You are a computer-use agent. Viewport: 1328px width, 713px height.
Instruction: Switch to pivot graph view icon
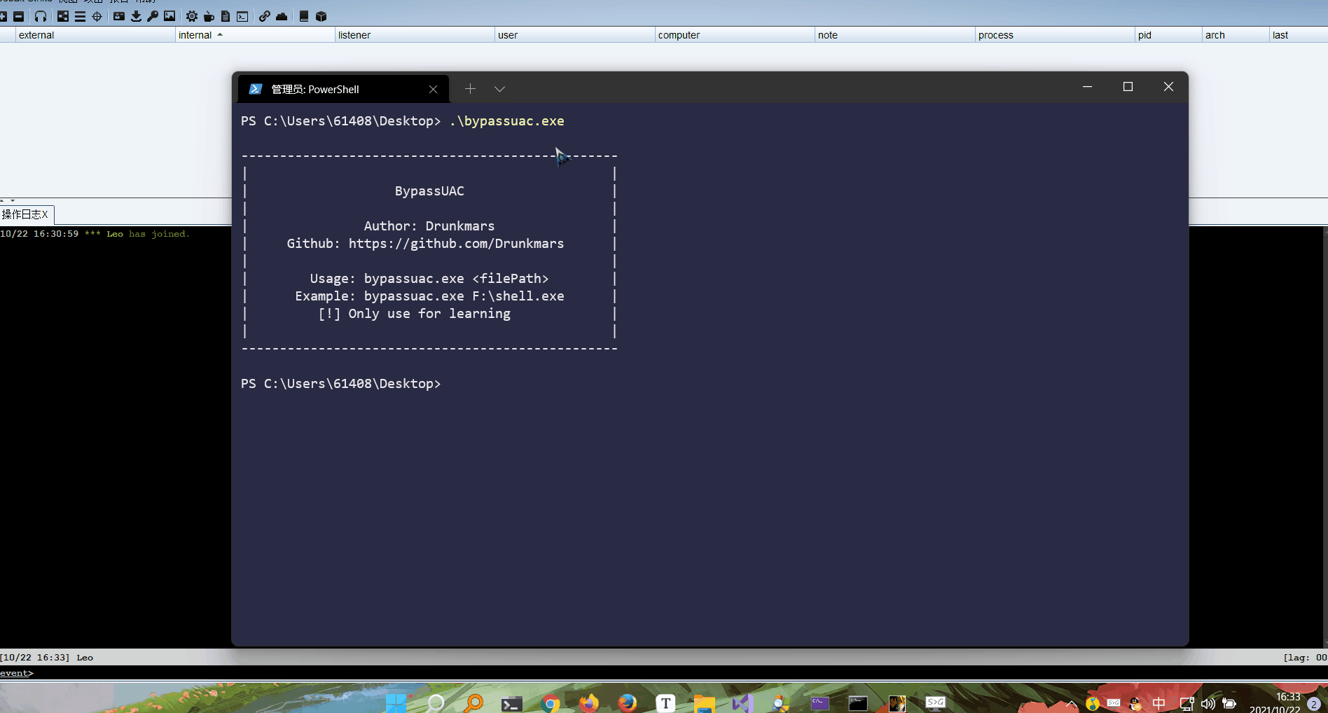(x=63, y=16)
